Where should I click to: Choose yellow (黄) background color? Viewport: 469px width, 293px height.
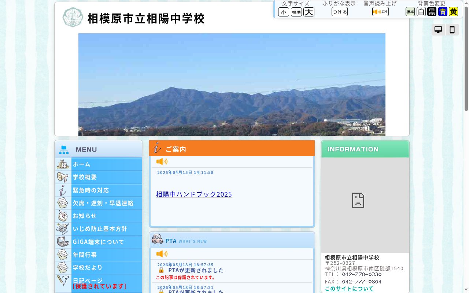click(x=454, y=12)
